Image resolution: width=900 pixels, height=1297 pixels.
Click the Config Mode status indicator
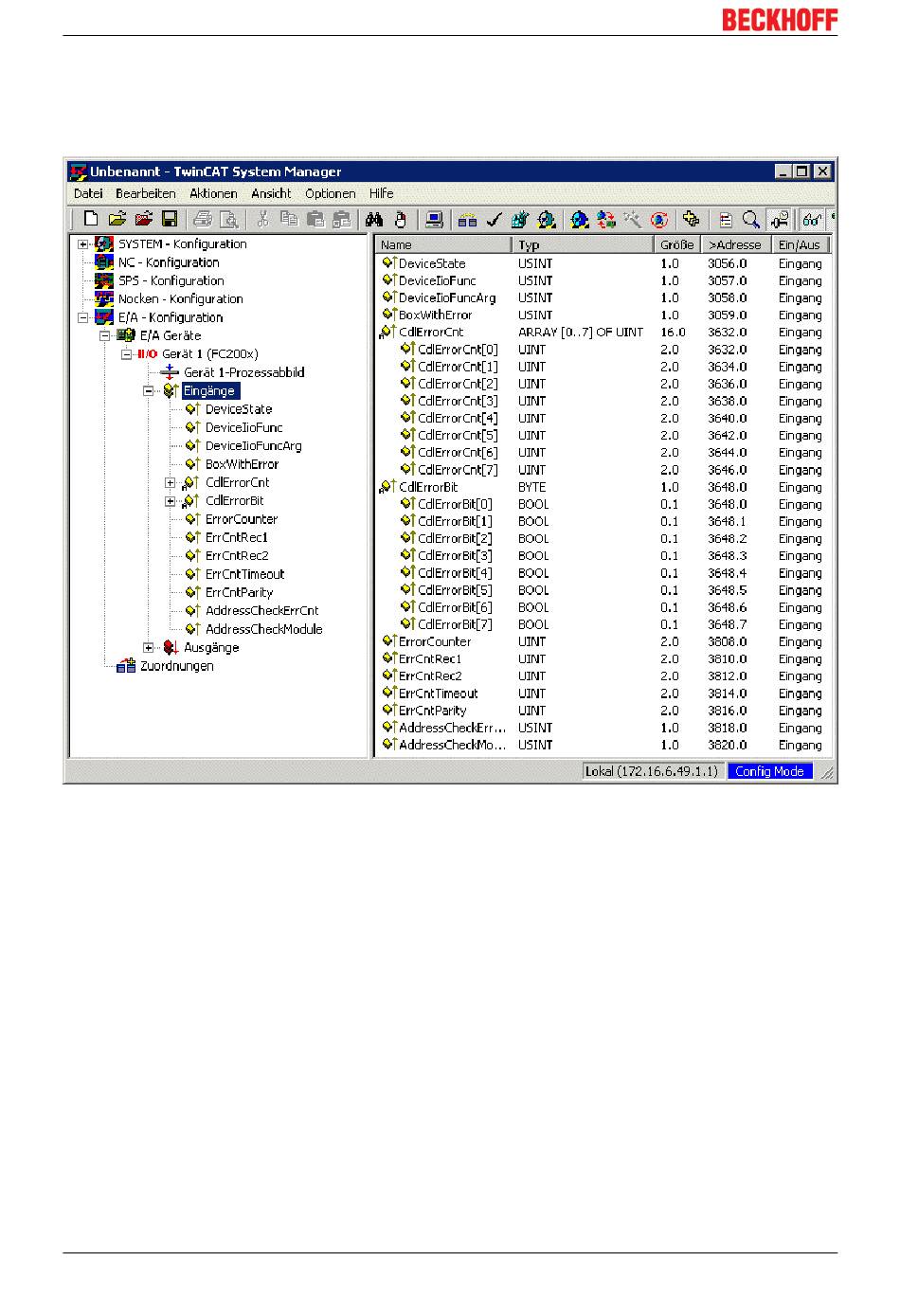point(769,771)
